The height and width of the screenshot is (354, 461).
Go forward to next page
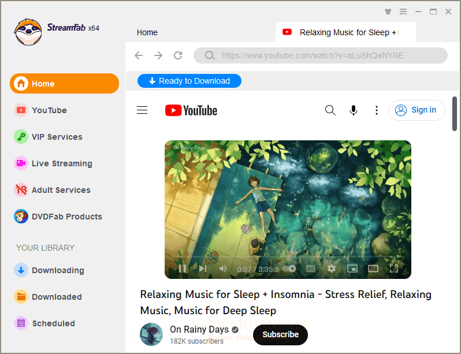158,55
